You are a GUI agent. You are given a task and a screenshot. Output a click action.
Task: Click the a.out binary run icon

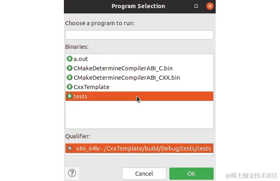coord(70,59)
